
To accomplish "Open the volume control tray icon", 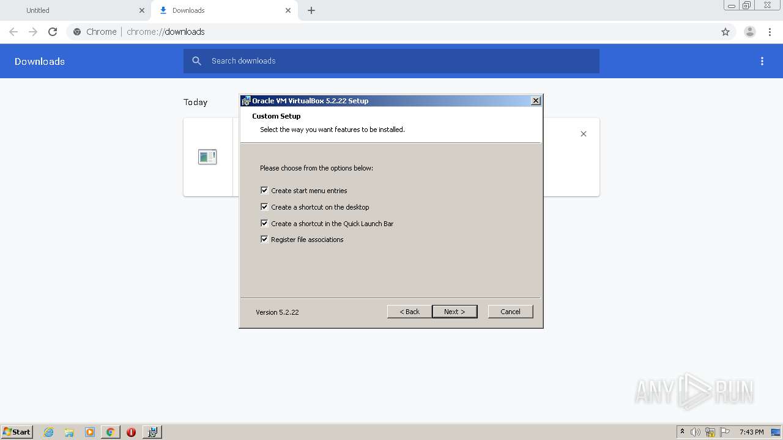I will pyautogui.click(x=696, y=432).
